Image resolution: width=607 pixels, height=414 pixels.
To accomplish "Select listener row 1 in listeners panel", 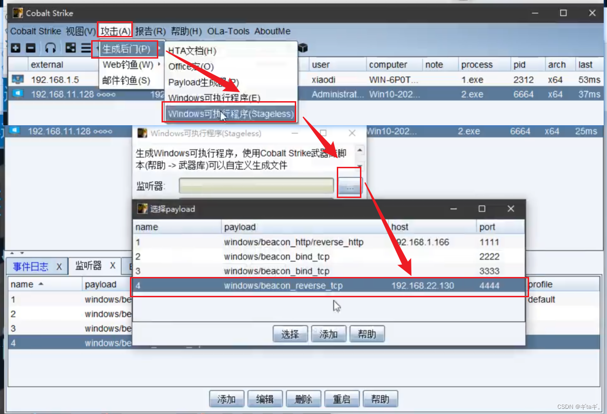I will 70,299.
